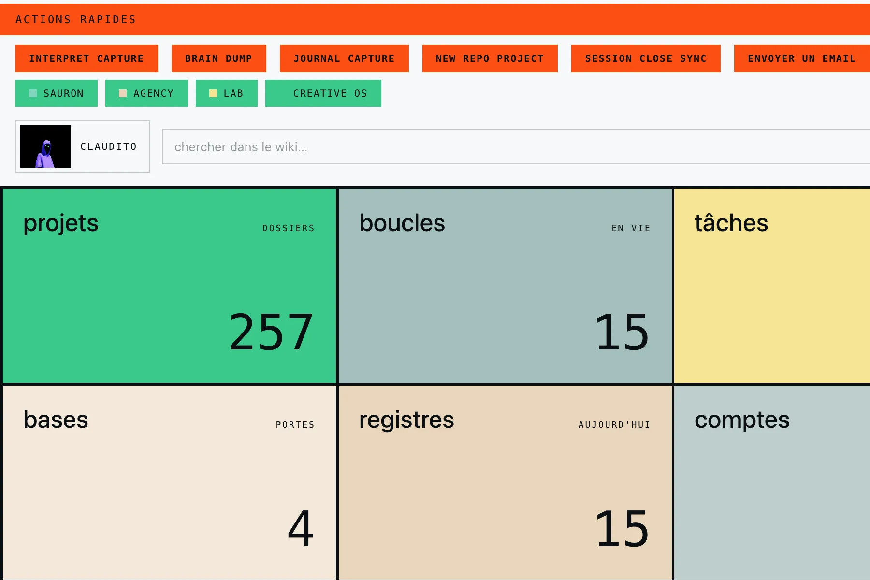Start New Repo Project
This screenshot has width=870, height=580.
(490, 58)
